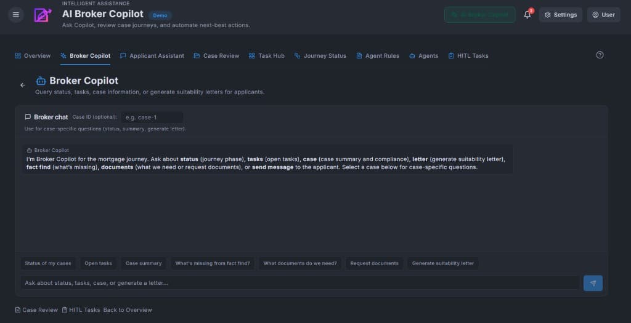The width and height of the screenshot is (631, 323).
Task: Open the Task Hub tab
Action: [x=266, y=56]
